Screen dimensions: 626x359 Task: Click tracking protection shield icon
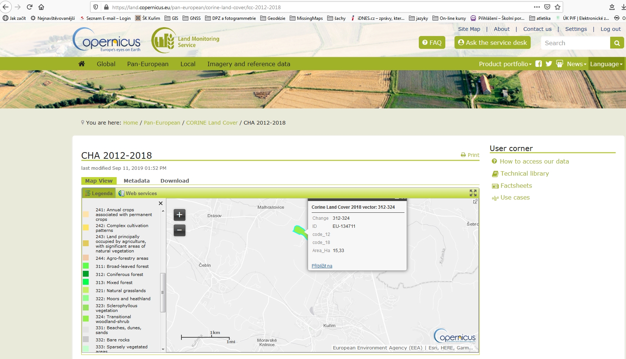(96, 7)
